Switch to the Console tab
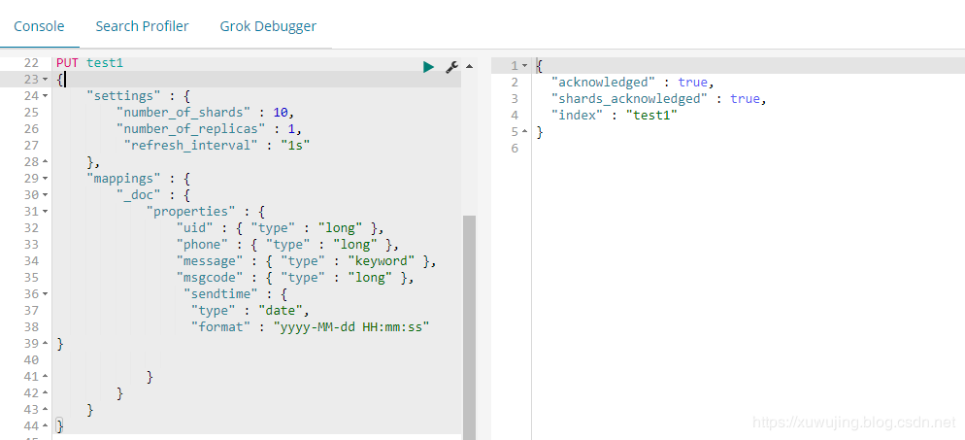The width and height of the screenshot is (965, 440). pos(39,26)
